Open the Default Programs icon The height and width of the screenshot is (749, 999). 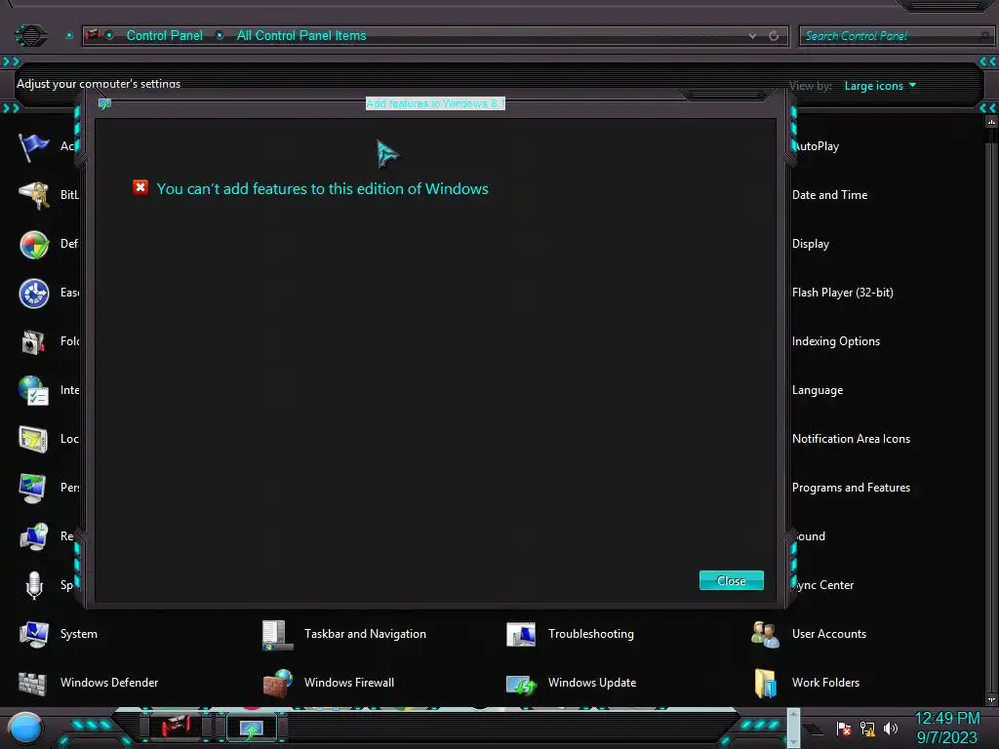[x=33, y=244]
